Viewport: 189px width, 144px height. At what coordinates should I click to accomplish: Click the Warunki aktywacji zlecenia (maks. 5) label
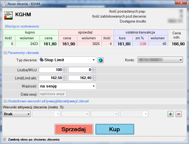(34, 107)
